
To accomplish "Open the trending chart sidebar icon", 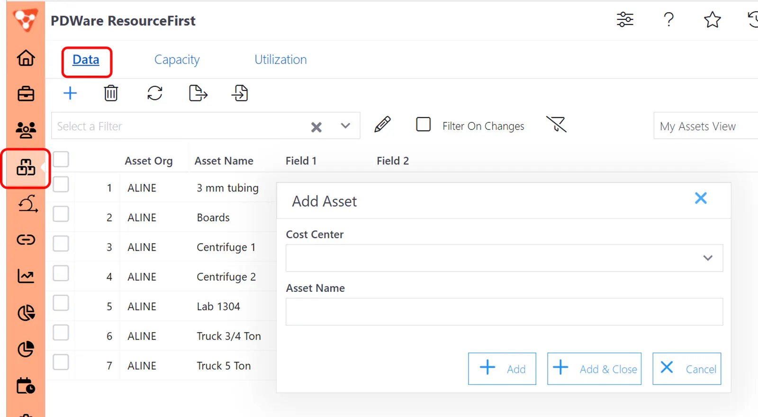I will point(26,276).
